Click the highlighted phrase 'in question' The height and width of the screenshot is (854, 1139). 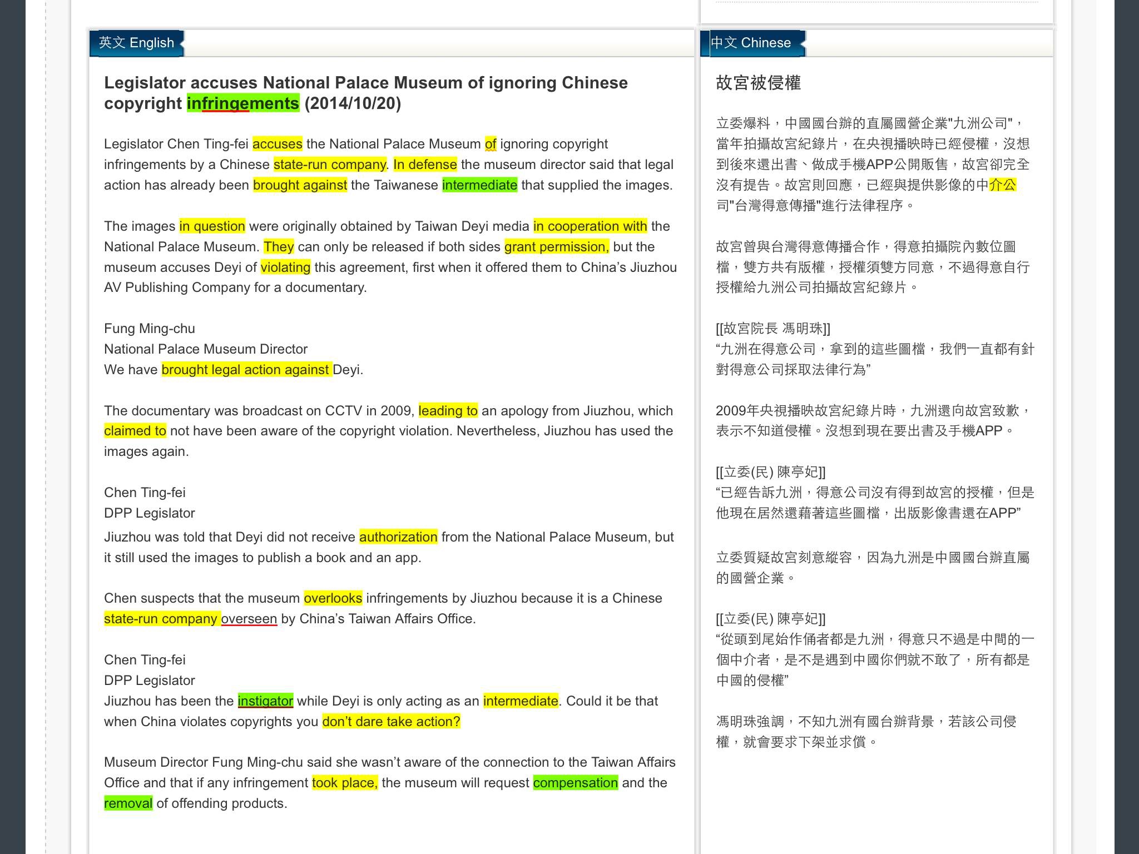click(x=212, y=226)
